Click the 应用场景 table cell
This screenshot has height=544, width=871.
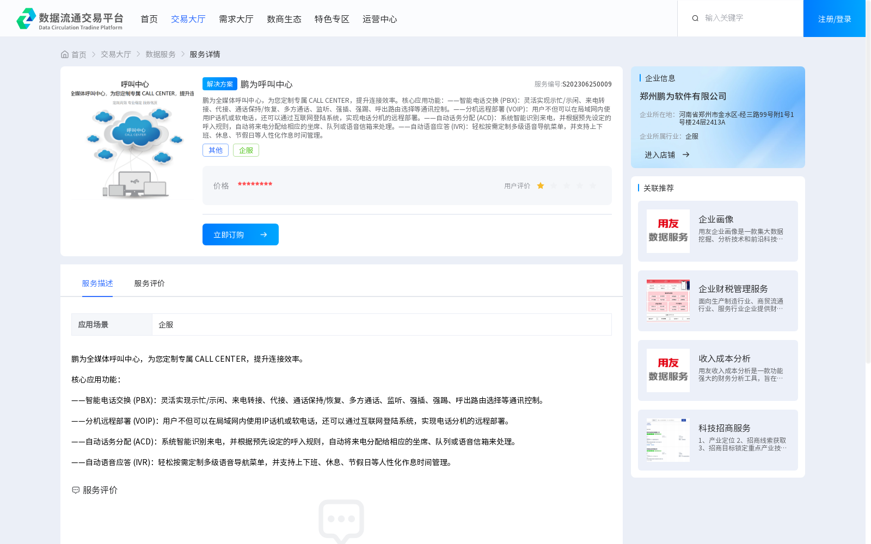tap(112, 325)
